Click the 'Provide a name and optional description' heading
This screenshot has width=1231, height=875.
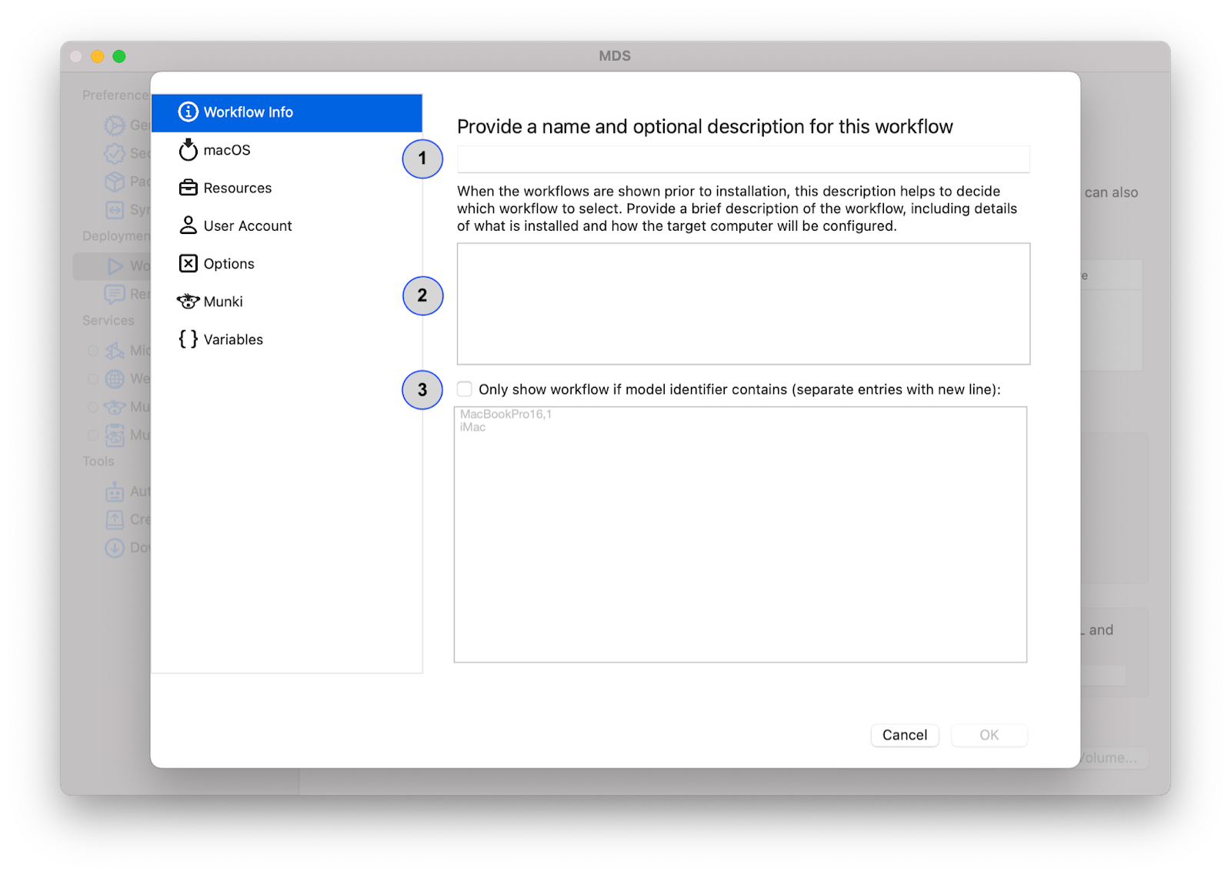705,127
